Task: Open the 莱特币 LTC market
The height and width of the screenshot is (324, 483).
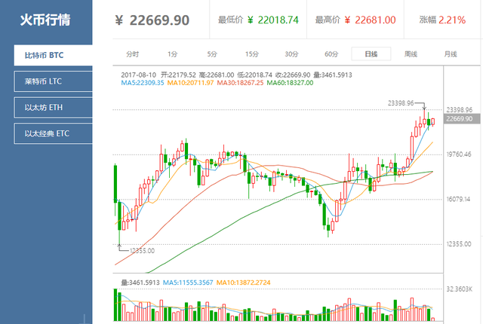Action: click(47, 81)
